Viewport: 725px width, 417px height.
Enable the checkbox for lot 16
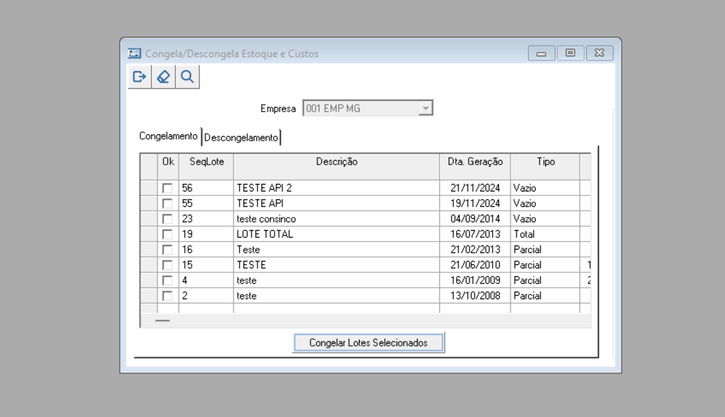click(x=167, y=250)
